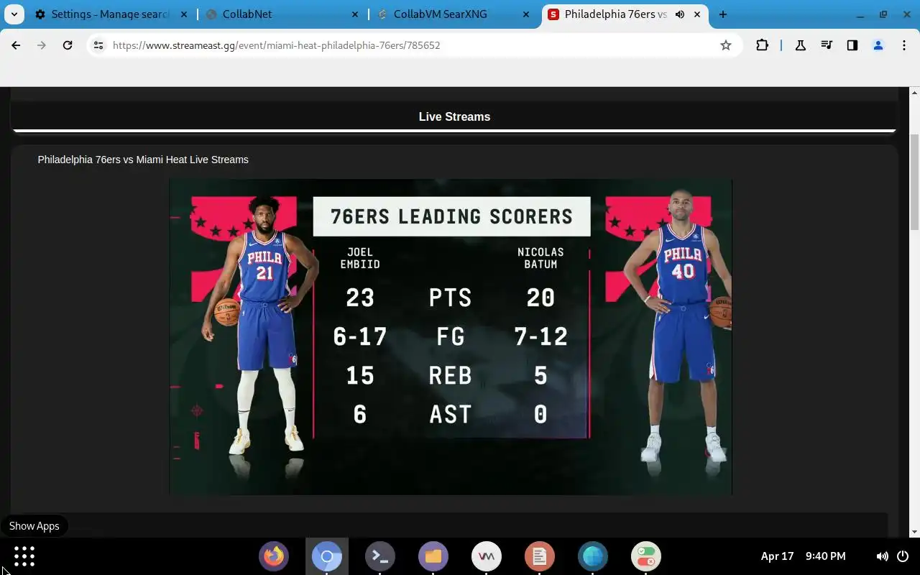920x575 pixels.
Task: Launch Firefox from the dock
Action: pos(274,556)
